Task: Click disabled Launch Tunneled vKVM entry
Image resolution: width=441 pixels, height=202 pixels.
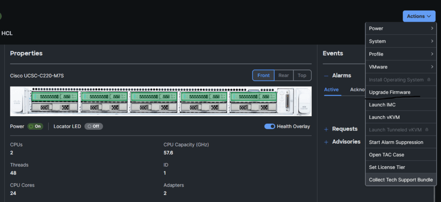Action: click(x=401, y=130)
